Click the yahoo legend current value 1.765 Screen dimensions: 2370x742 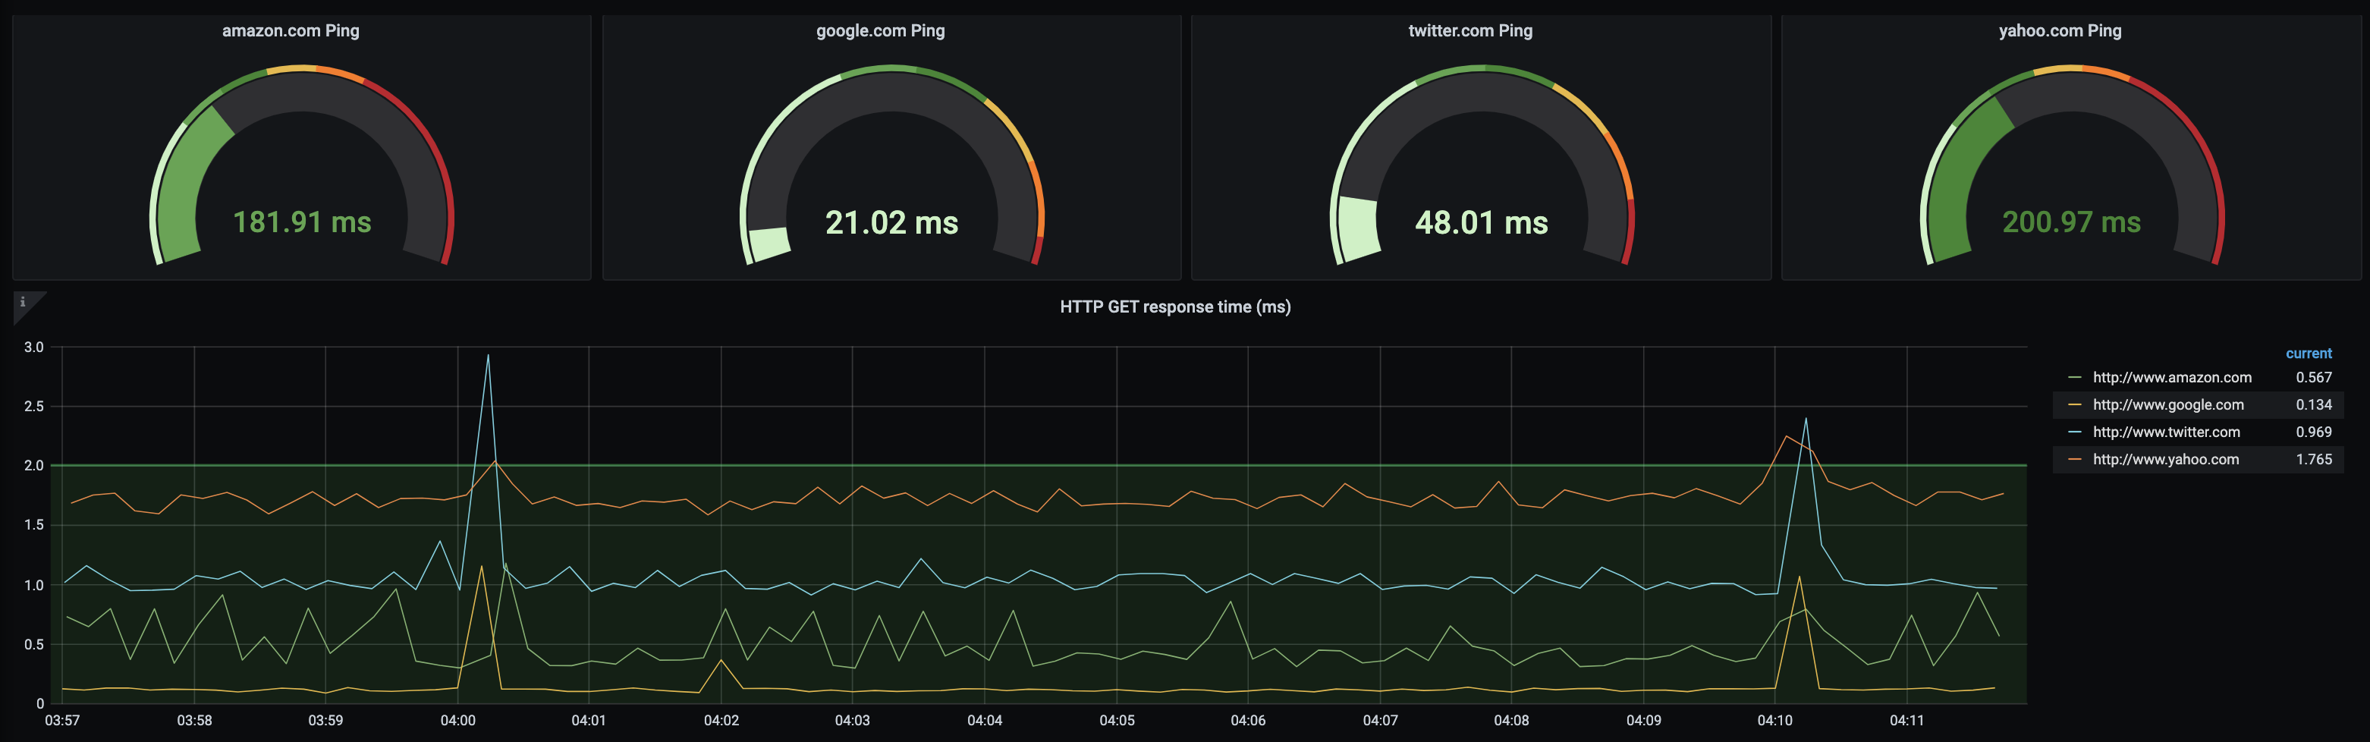2314,459
